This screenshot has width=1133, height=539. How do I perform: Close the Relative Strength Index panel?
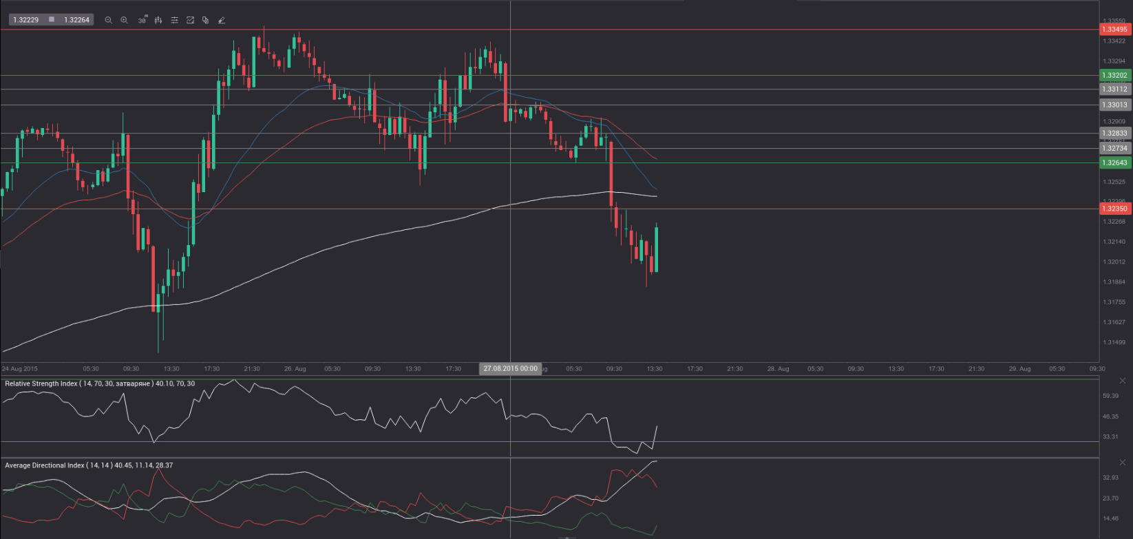pos(1123,381)
